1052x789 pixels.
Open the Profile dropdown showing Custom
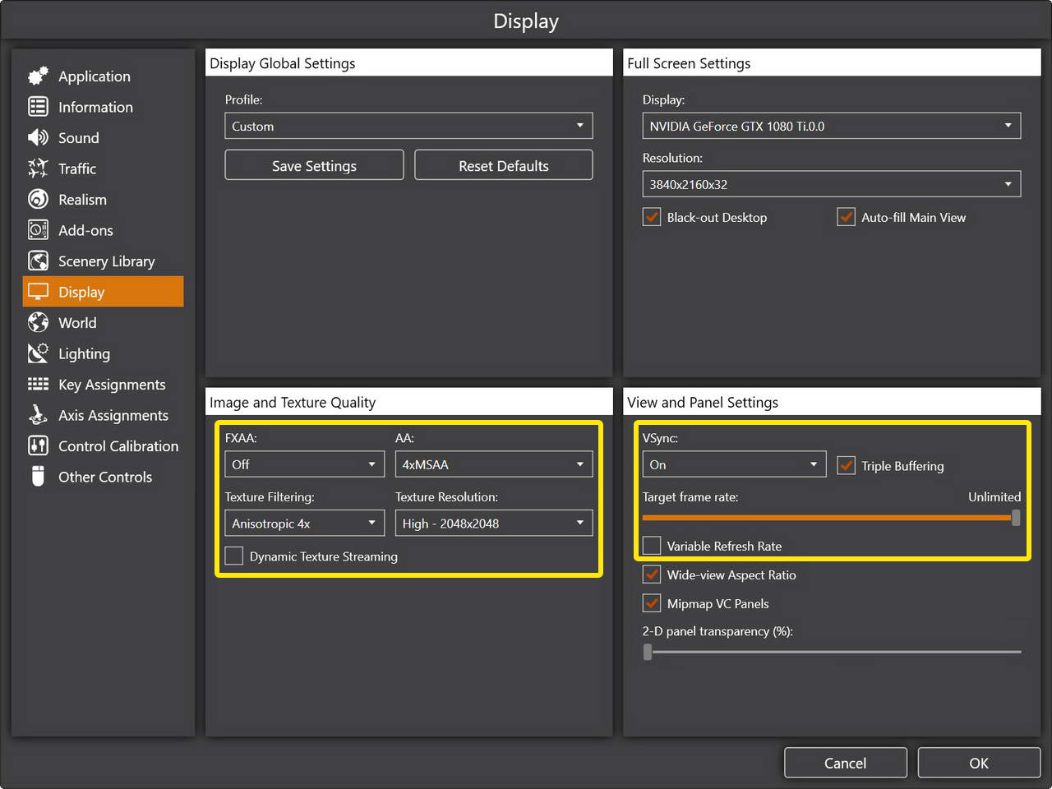[x=408, y=126]
